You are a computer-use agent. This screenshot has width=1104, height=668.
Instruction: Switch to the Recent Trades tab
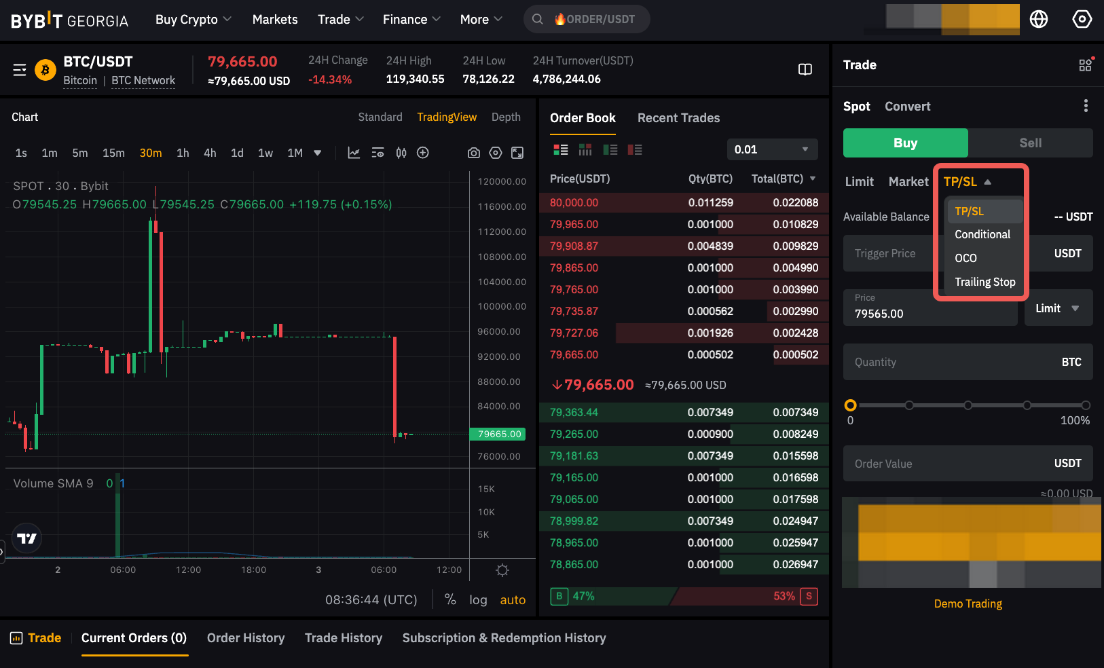point(678,117)
